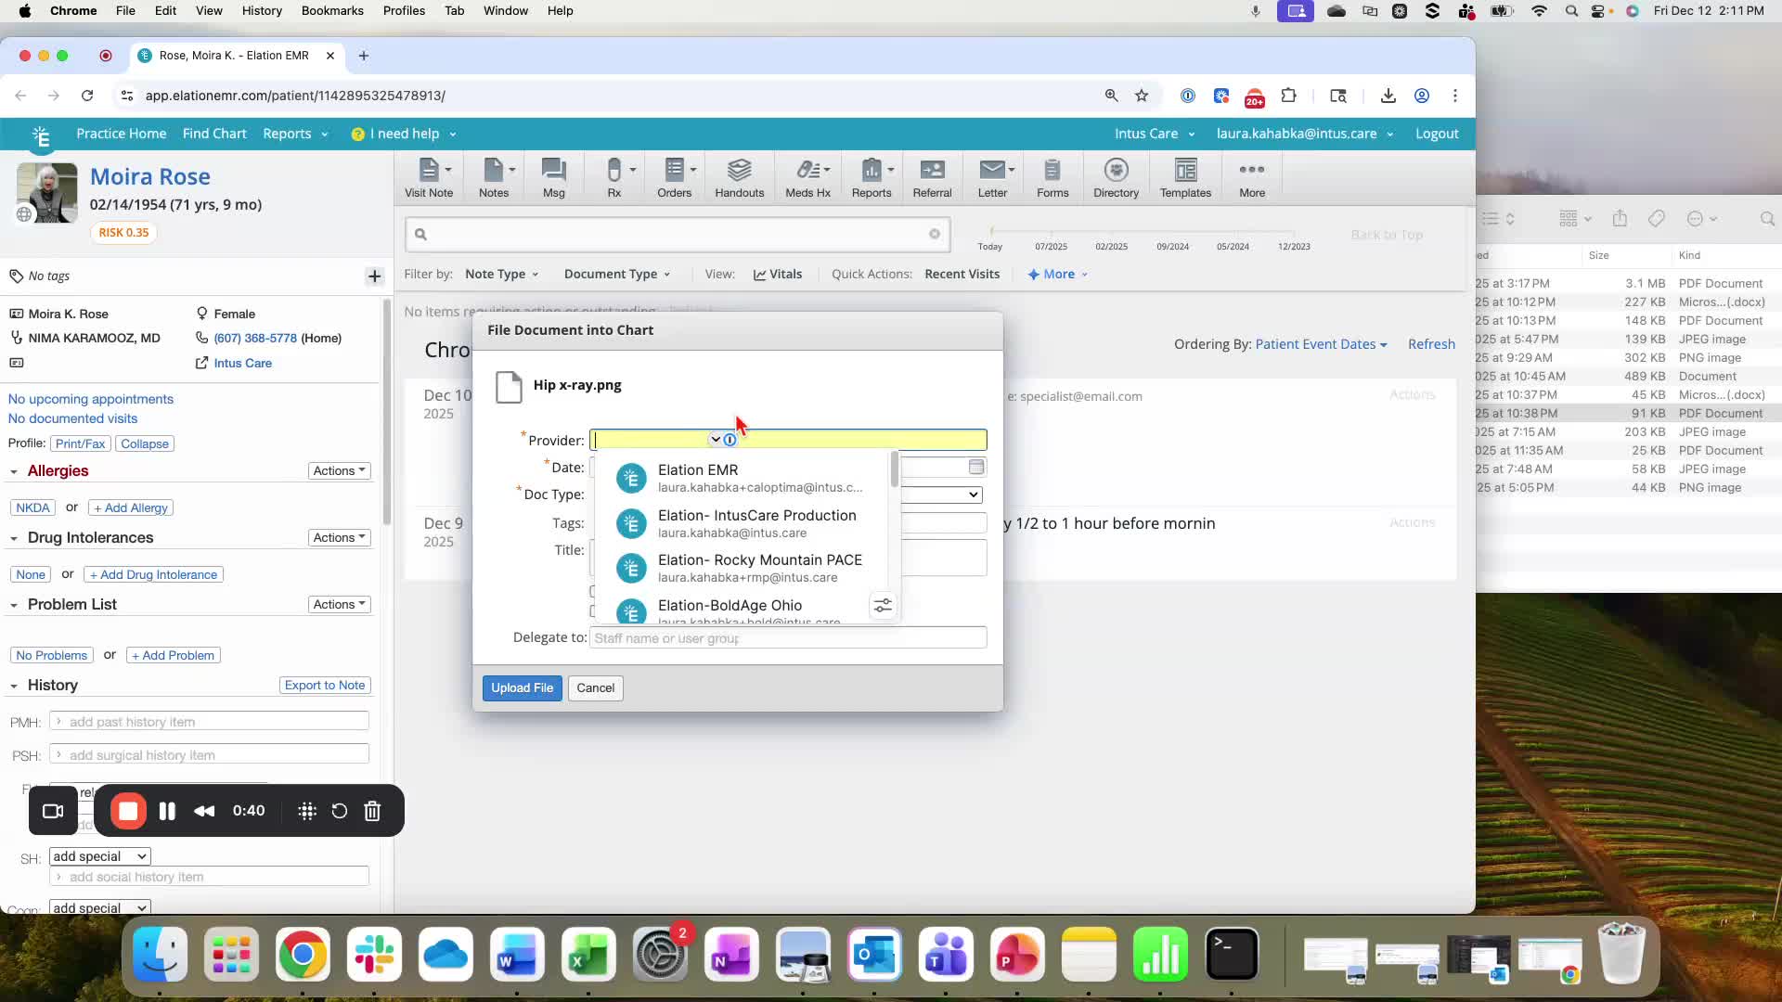Open Find Chart
1782x1002 pixels.
click(x=214, y=134)
